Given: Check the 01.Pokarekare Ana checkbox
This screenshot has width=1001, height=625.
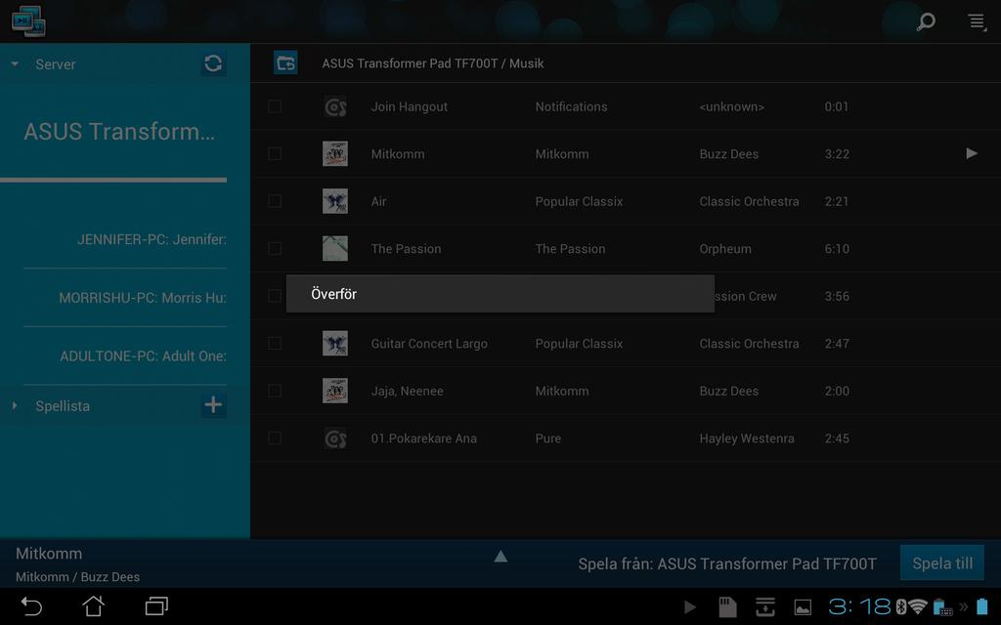Looking at the screenshot, I should [275, 438].
